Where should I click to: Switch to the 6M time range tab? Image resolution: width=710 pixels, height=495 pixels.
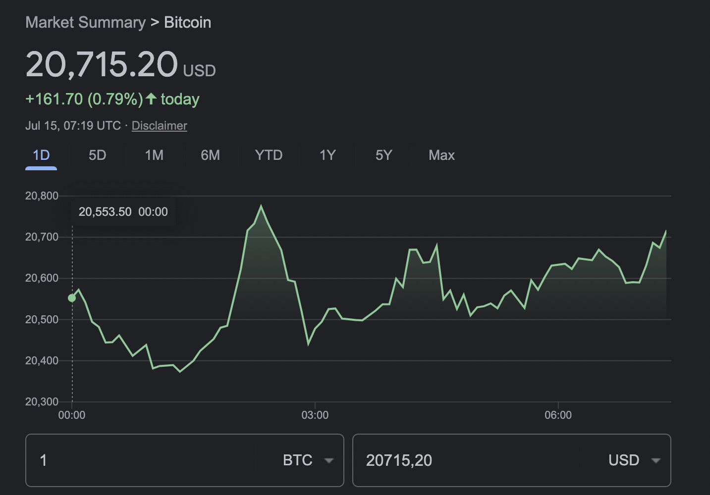pyautogui.click(x=210, y=155)
